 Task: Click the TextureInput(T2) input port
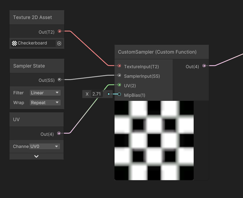(x=119, y=66)
